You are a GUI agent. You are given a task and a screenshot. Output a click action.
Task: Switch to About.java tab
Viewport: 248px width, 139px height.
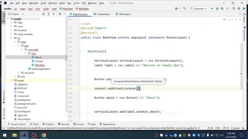coord(124,14)
